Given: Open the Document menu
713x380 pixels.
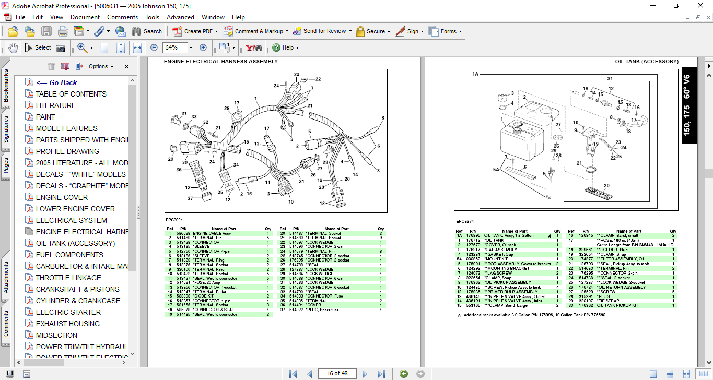Looking at the screenshot, I should (x=85, y=17).
